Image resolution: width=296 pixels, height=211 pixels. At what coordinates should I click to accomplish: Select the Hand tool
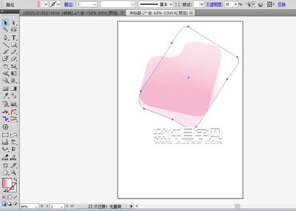5,173
